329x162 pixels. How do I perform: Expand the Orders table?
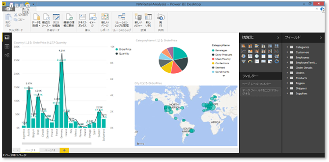coord(287,73)
